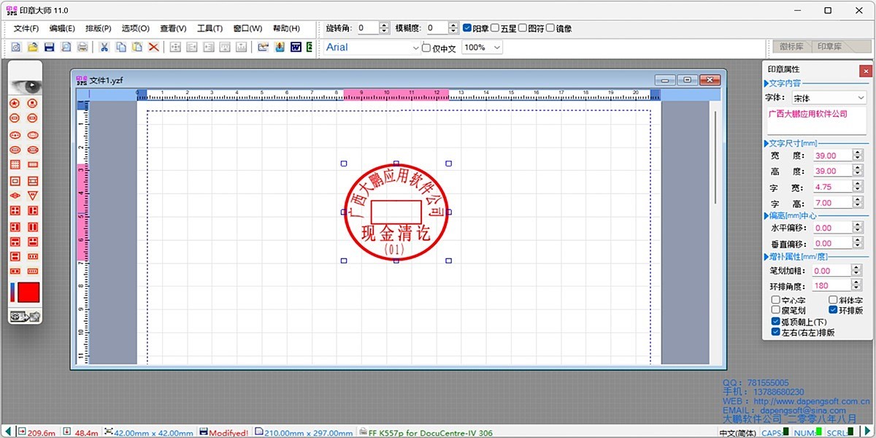The image size is (876, 438).
Task: Click the Word export icon in toolbar
Action: pyautogui.click(x=296, y=47)
